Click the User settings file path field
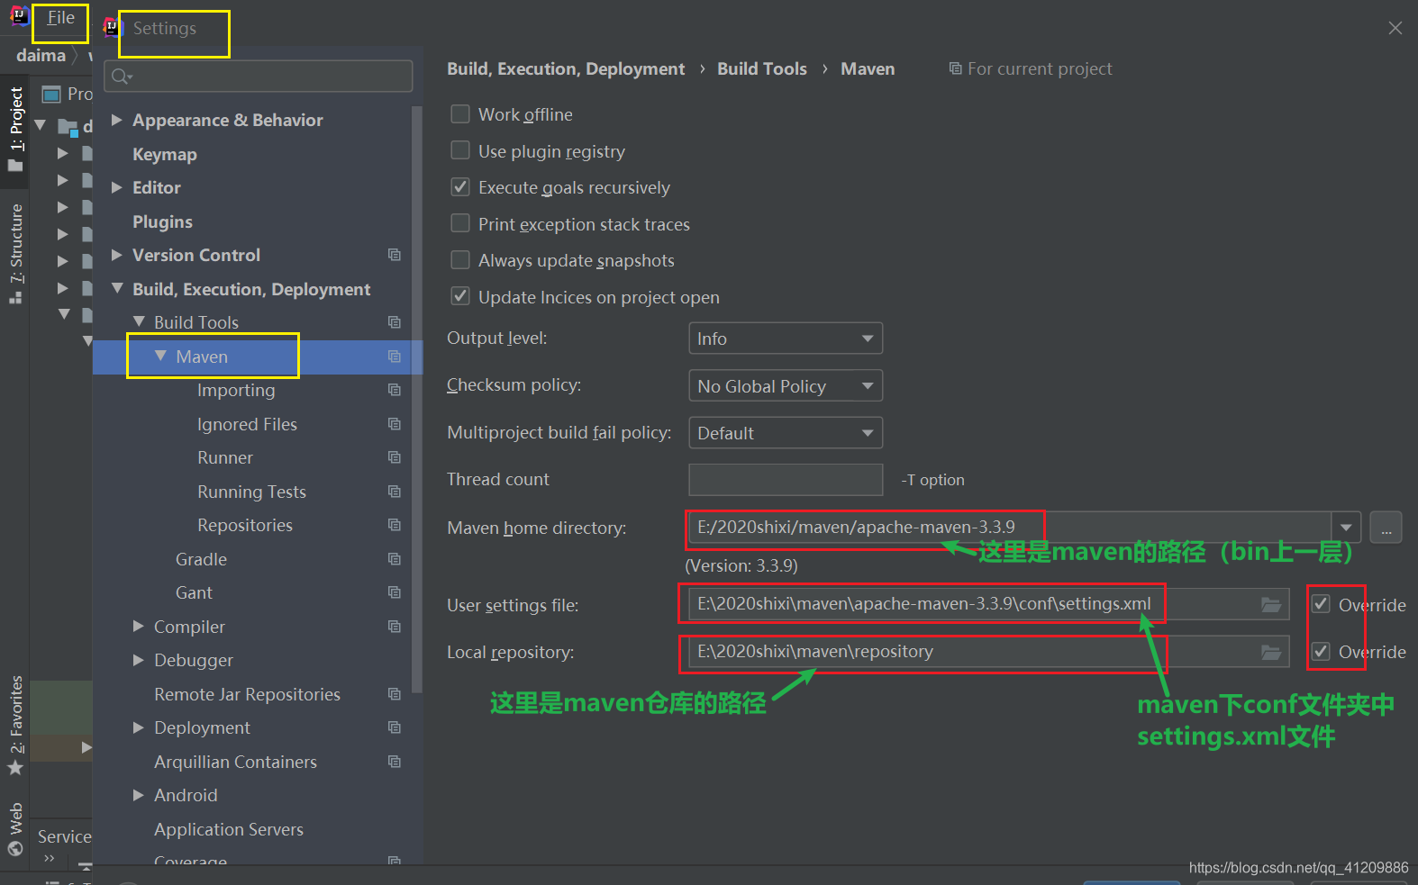The width and height of the screenshot is (1418, 885). point(987,605)
